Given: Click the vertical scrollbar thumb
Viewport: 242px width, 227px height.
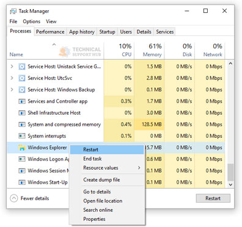Looking at the screenshot, I should click(x=230, y=172).
